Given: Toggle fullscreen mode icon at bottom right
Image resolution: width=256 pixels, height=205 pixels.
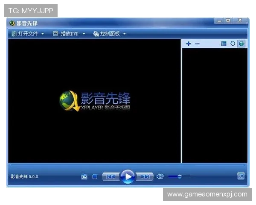Looking at the screenshot, I should point(241,176).
